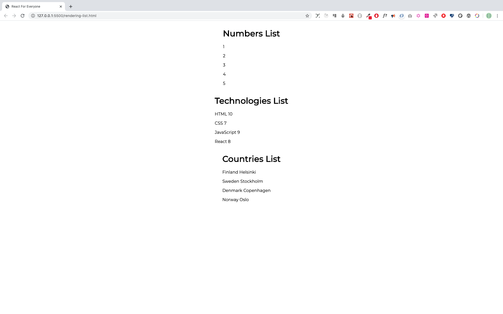Image resolution: width=503 pixels, height=314 pixels.
Task: Go forward with the forward arrow
Action: 14,16
